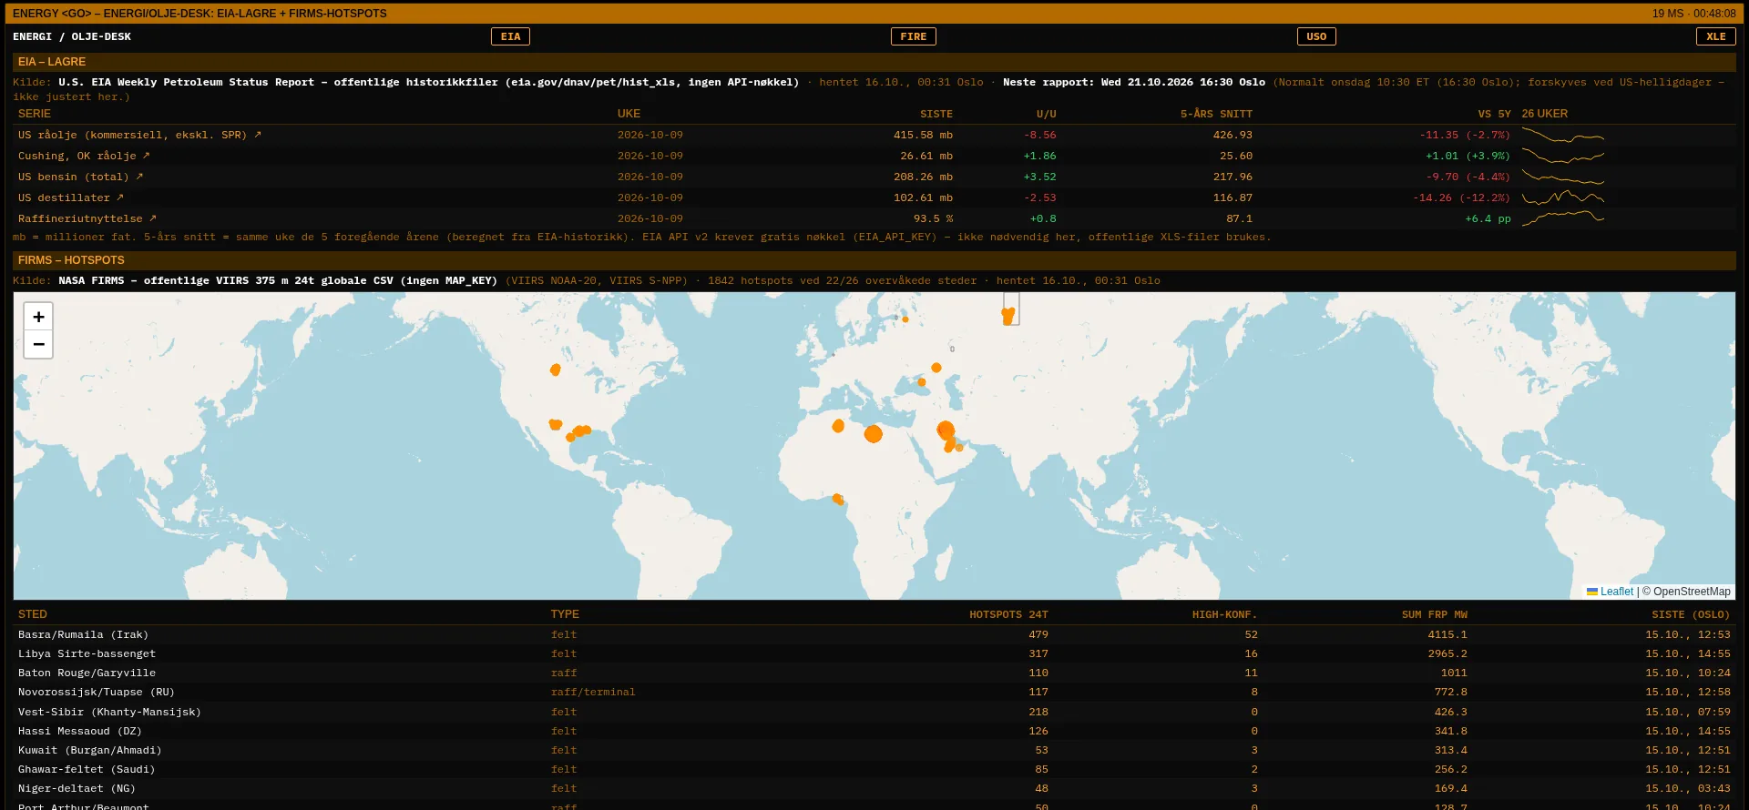Sort by 5-ÅRS SNITT column header
The image size is (1749, 810).
1216,114
